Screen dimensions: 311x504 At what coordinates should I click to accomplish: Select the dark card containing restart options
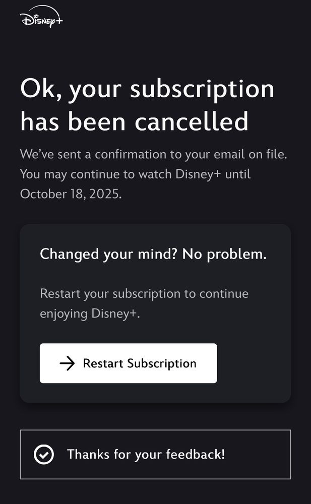[x=155, y=312]
